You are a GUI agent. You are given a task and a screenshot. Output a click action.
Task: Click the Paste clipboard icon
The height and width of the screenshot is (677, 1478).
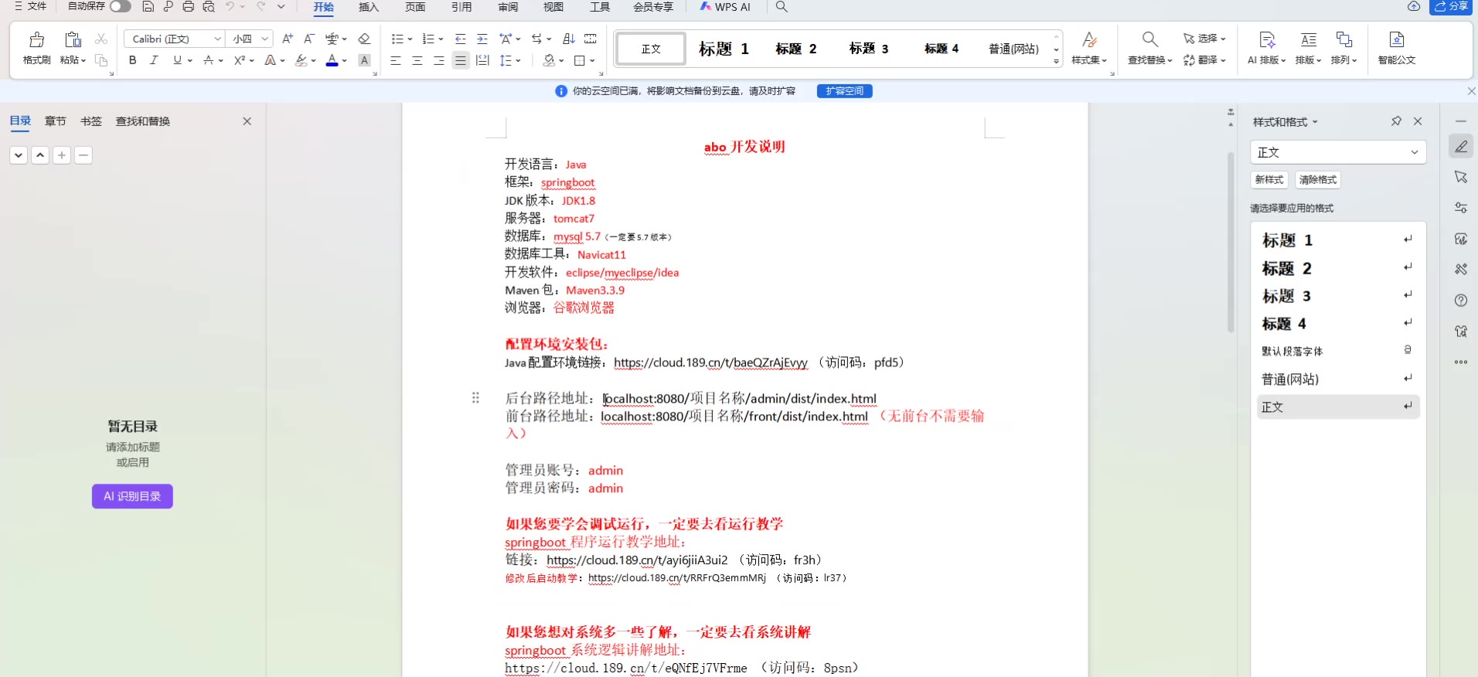(73, 39)
